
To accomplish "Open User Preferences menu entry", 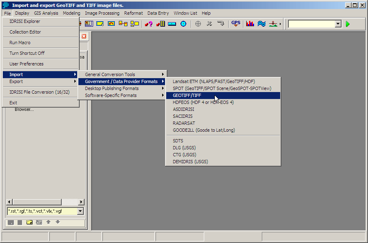I will (40, 64).
